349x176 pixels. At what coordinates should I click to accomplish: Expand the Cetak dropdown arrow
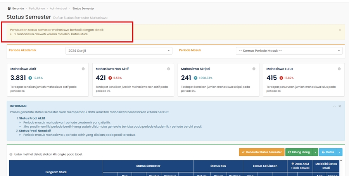pyautogui.click(x=340, y=152)
